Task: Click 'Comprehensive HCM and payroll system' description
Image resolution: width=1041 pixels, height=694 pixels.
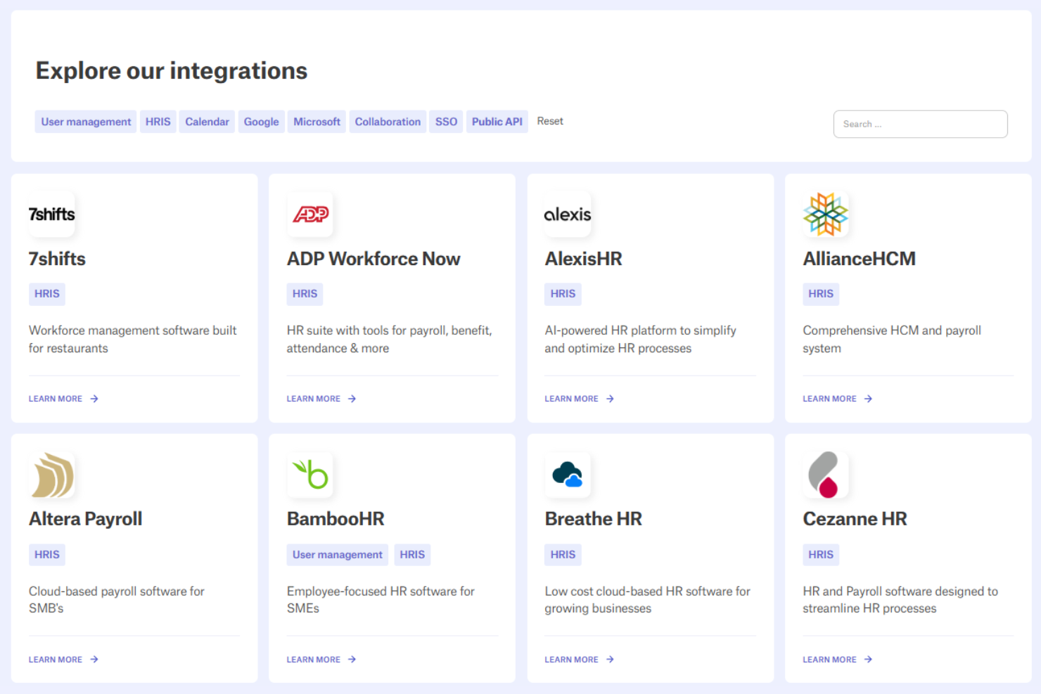Action: tap(892, 339)
